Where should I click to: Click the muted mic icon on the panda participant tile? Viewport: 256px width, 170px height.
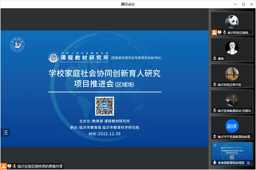click(225, 32)
